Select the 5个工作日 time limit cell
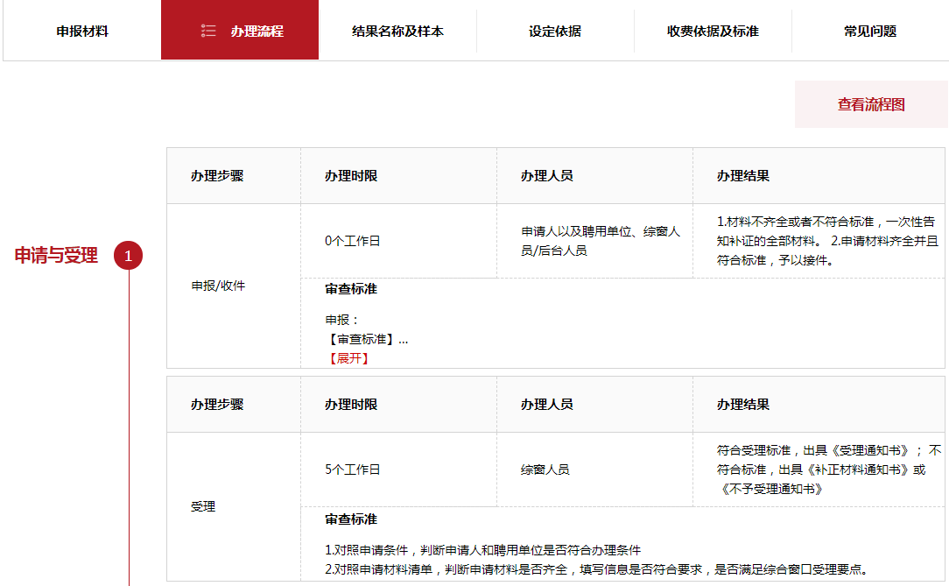The image size is (949, 586). click(399, 470)
